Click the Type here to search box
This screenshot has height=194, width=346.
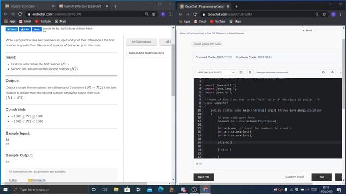[x=50, y=189]
